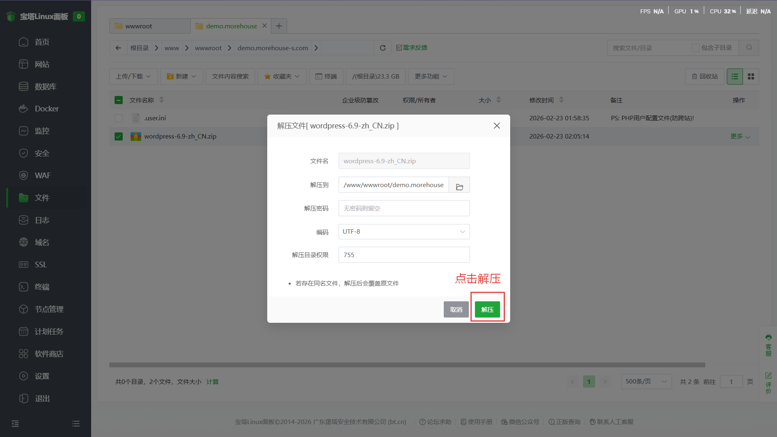Click the refresh icon in path bar
777x437 pixels.
pyautogui.click(x=383, y=48)
